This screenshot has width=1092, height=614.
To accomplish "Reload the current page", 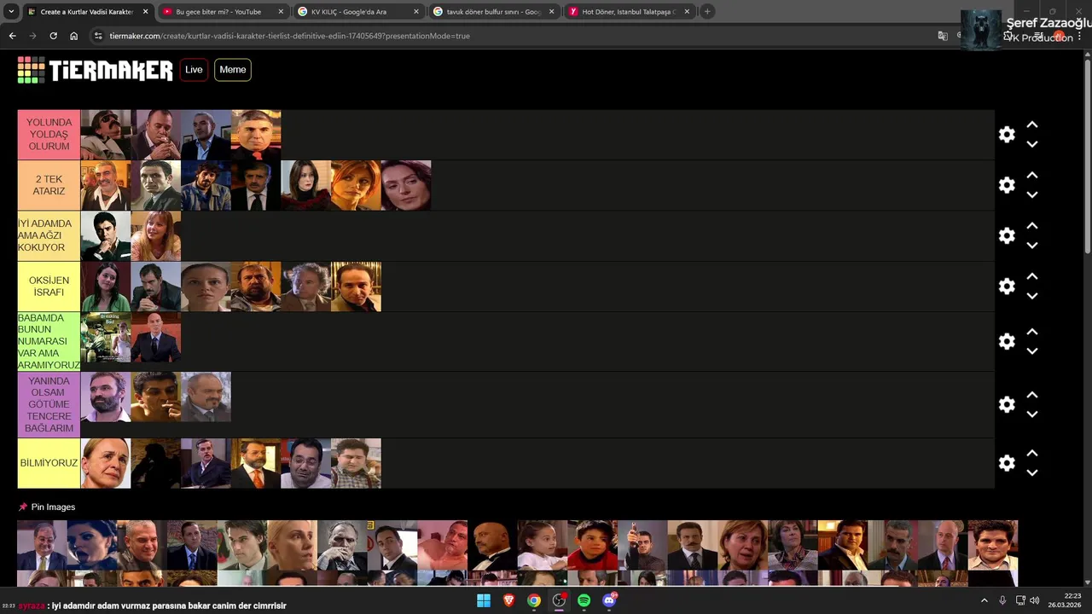I will coord(53,36).
